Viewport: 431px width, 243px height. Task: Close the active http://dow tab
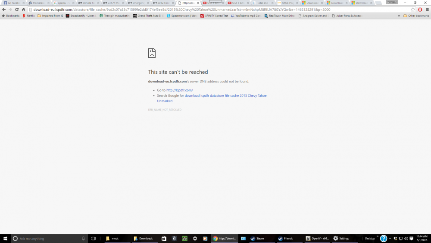(x=198, y=3)
